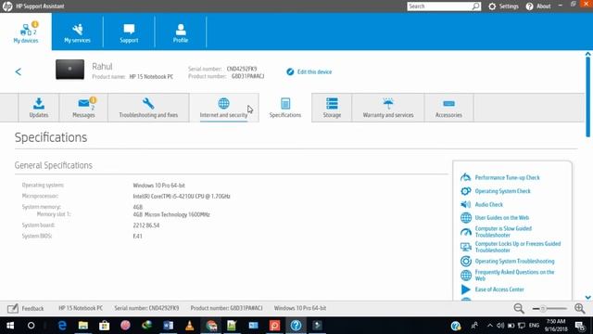Click the HP logo icon
593x334 pixels.
[x=7, y=6]
